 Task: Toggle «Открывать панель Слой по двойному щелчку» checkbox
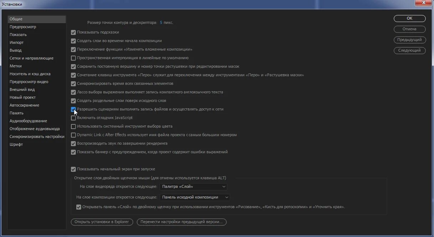[79, 207]
